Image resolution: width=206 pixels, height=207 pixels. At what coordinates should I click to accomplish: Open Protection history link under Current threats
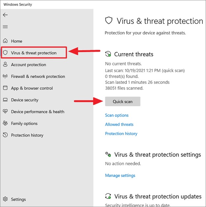121,134
